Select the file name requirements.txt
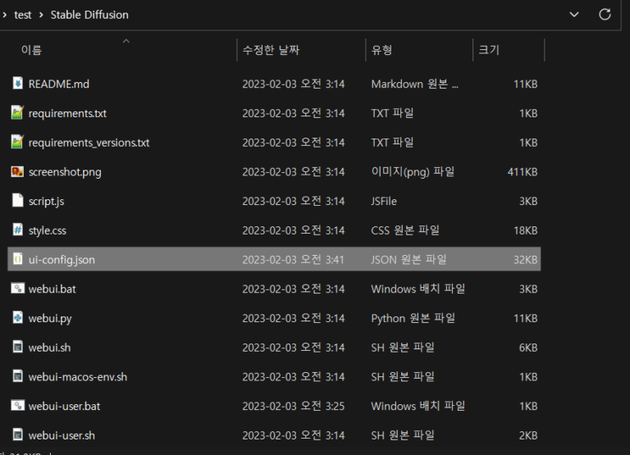 67,113
